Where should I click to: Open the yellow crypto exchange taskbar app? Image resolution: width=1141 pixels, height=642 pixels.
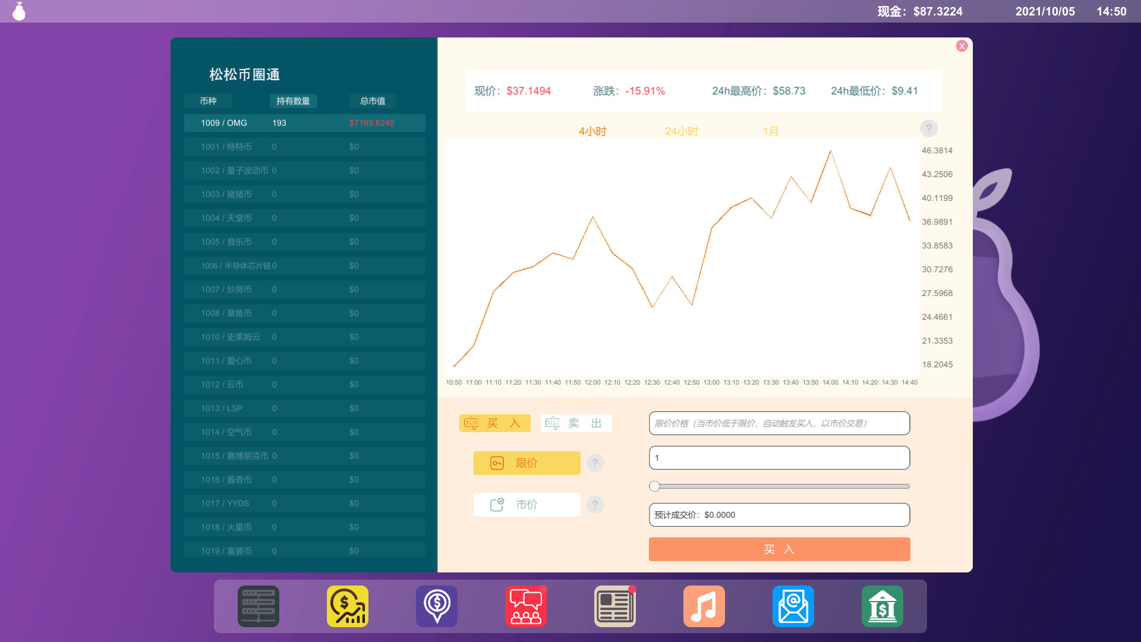tap(347, 606)
